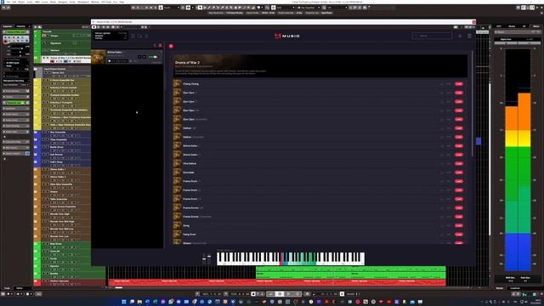
Task: Open Musio menu icon beside the gear
Action: pos(469,36)
